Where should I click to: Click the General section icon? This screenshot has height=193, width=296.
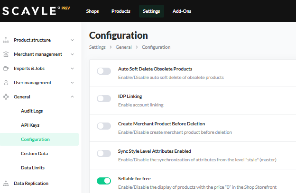(6, 97)
